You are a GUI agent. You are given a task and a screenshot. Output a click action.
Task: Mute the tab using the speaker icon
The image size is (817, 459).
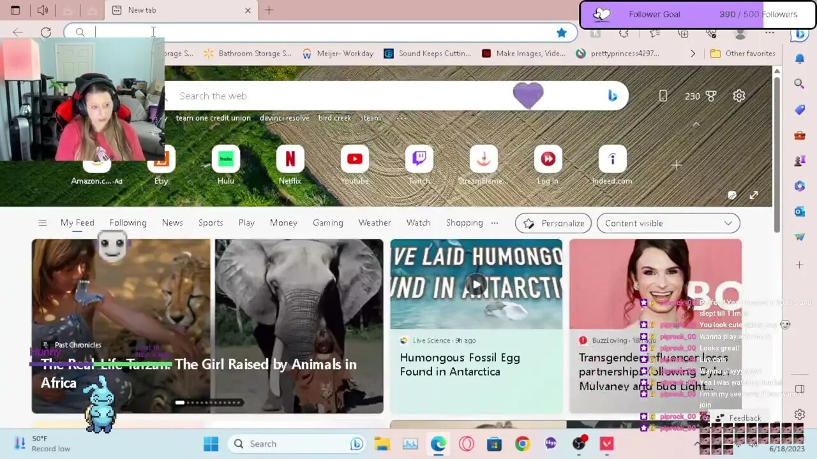coord(43,10)
